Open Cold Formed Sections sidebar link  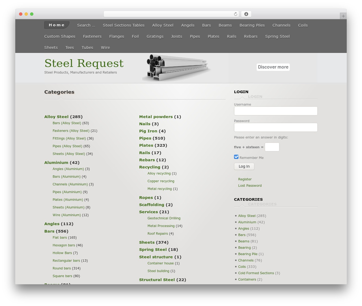click(x=256, y=273)
